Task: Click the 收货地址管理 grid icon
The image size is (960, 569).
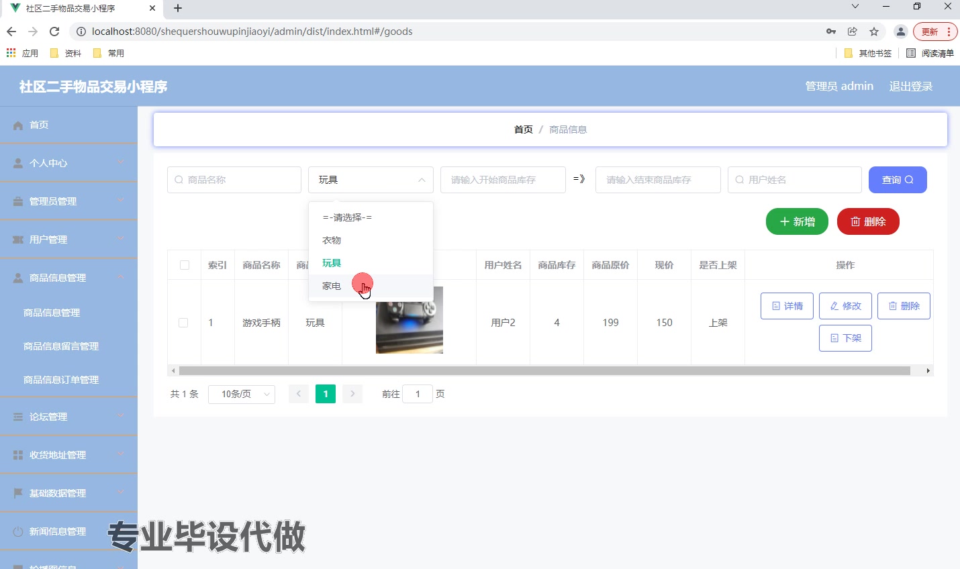Action: click(x=17, y=454)
